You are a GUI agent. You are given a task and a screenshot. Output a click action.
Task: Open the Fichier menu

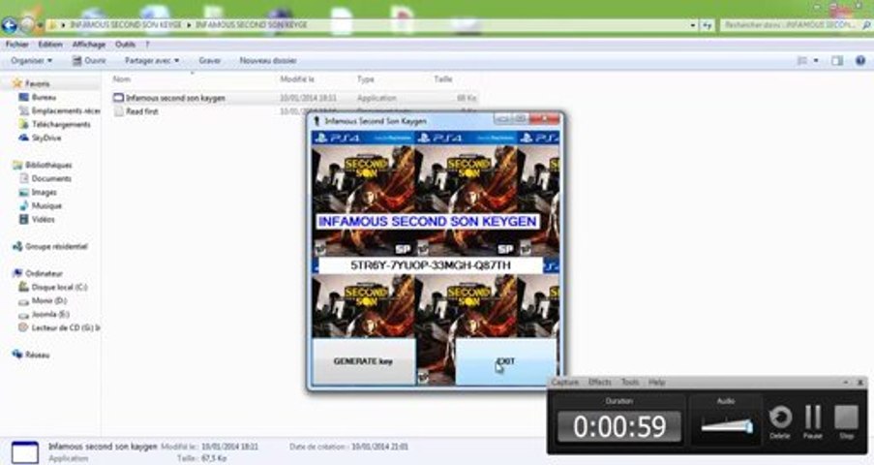[x=17, y=45]
